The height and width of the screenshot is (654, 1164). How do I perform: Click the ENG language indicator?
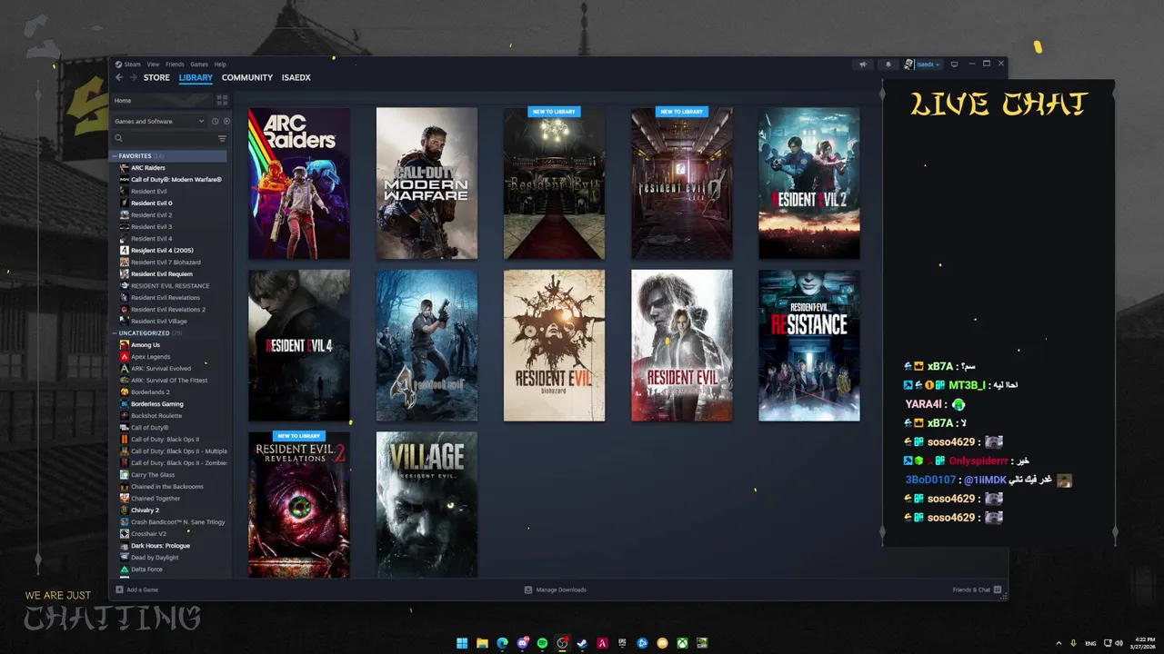[1090, 643]
